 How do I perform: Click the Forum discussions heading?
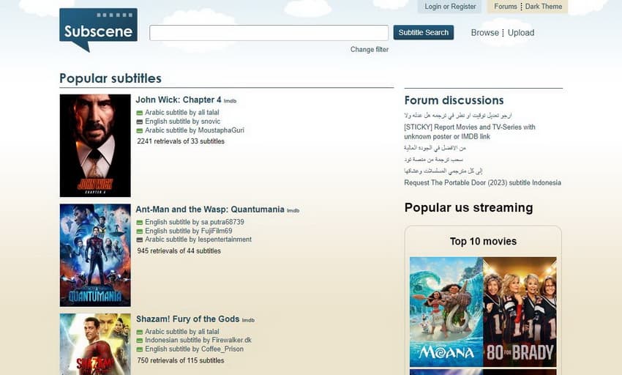pos(454,100)
